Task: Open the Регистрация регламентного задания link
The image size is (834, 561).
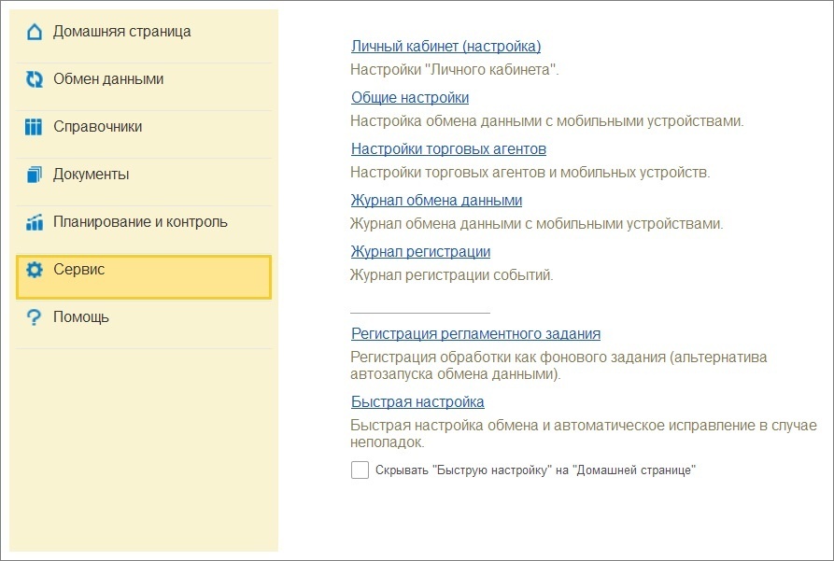Action: click(x=475, y=334)
